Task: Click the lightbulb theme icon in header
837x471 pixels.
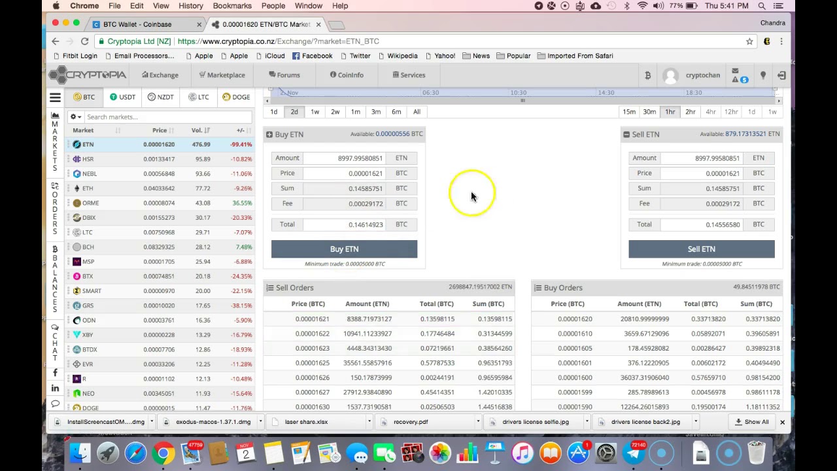Action: point(762,75)
